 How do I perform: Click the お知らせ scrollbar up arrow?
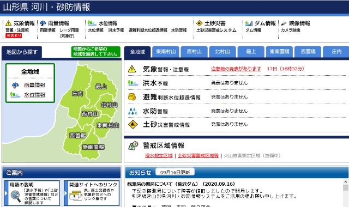pyautogui.click(x=345, y=182)
